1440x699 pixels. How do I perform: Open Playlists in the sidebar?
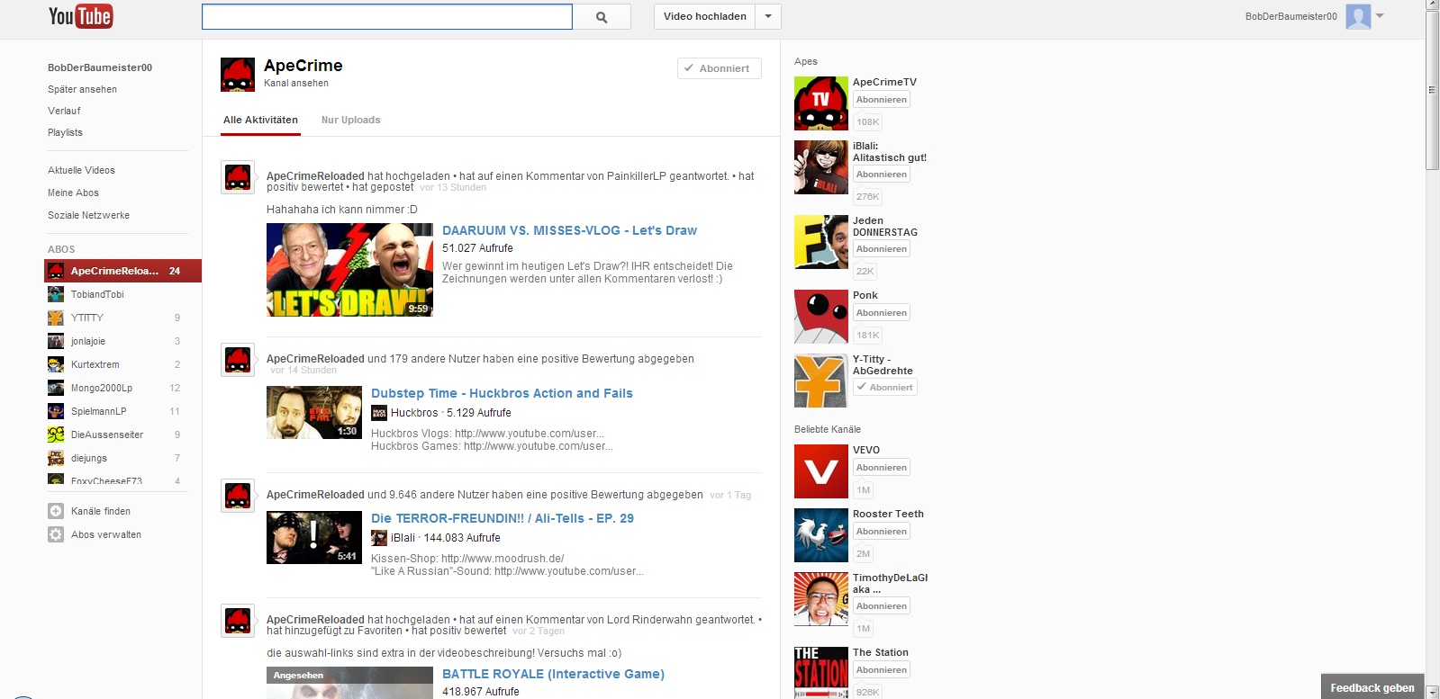pos(65,132)
